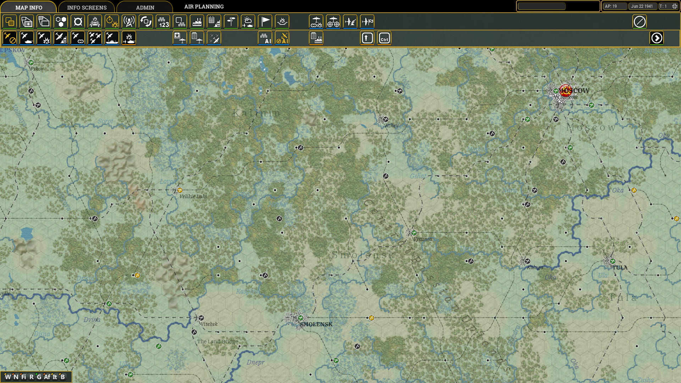Viewport: 681px width, 383px height.
Task: Click the rotating arrows square icon
Action: pyautogui.click(x=146, y=22)
